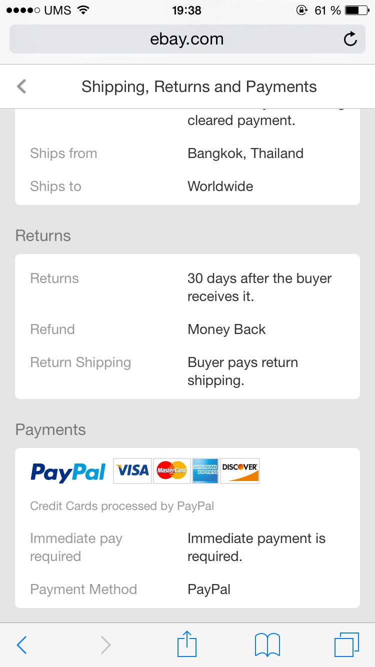This screenshot has height=667, width=375.
Task: Tap the ebay.com address bar
Action: pos(187,39)
